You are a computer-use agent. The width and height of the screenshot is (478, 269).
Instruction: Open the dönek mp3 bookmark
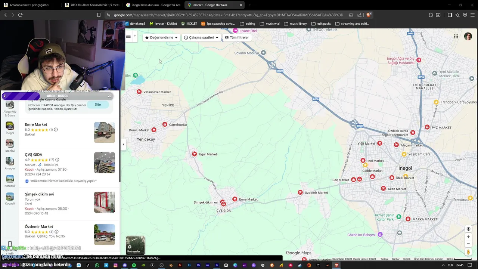(135, 24)
